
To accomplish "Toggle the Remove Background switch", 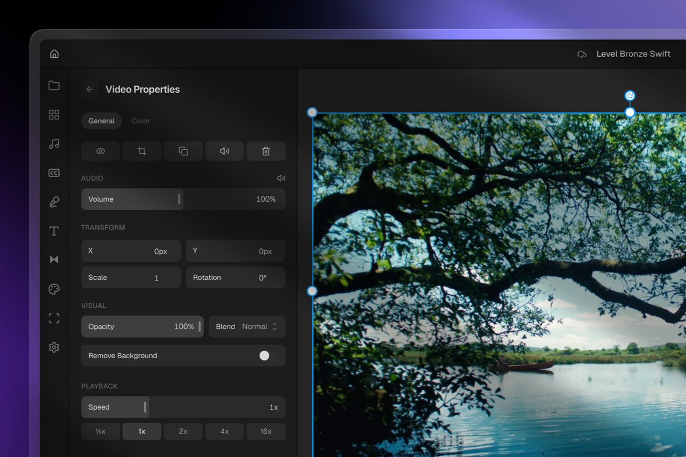I will [x=268, y=355].
